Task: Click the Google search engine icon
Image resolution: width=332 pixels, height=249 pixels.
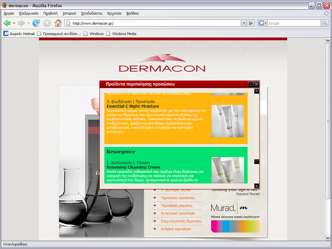Action: [261, 23]
